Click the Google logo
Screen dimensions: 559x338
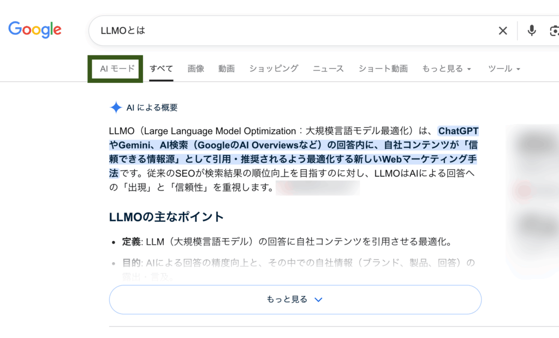(x=34, y=30)
